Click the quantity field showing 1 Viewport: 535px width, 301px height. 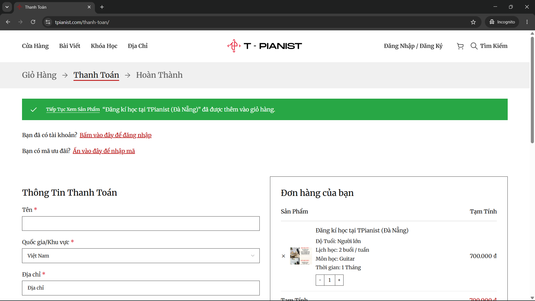pos(330,280)
